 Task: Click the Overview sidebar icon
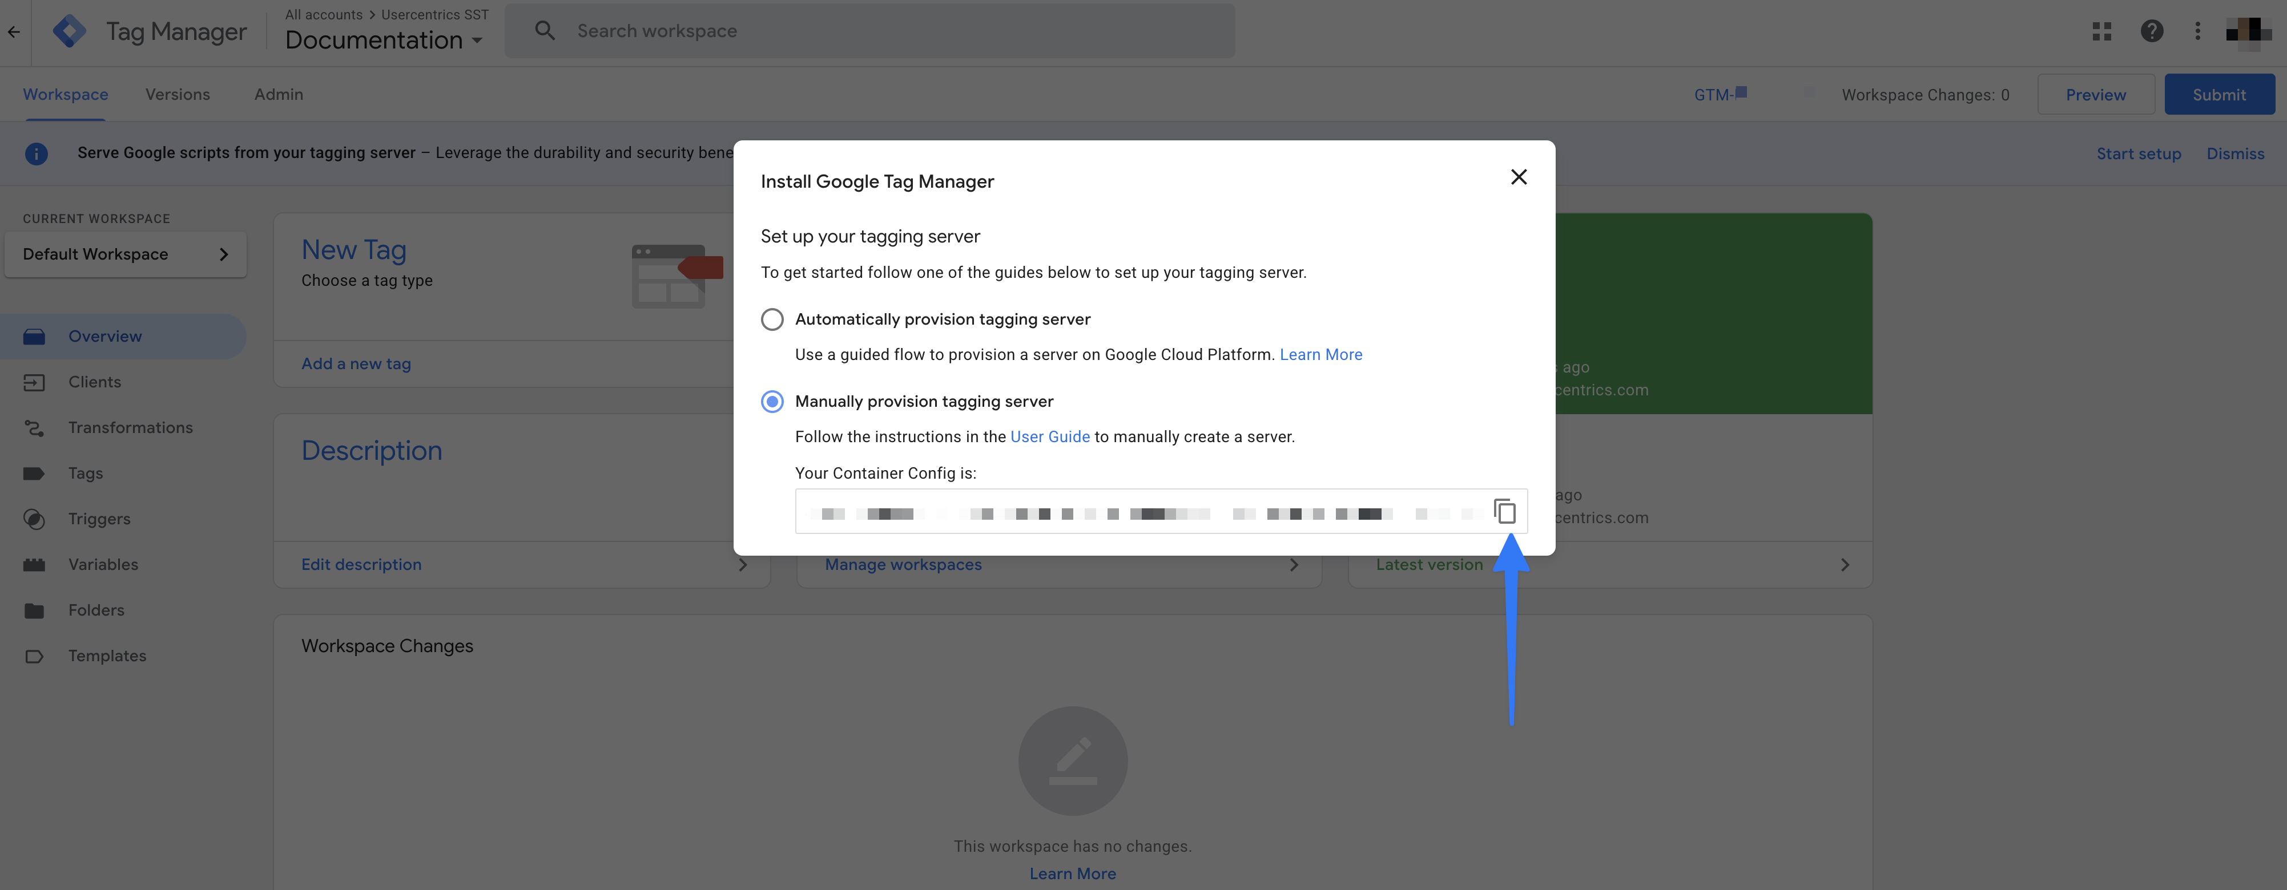coord(34,336)
